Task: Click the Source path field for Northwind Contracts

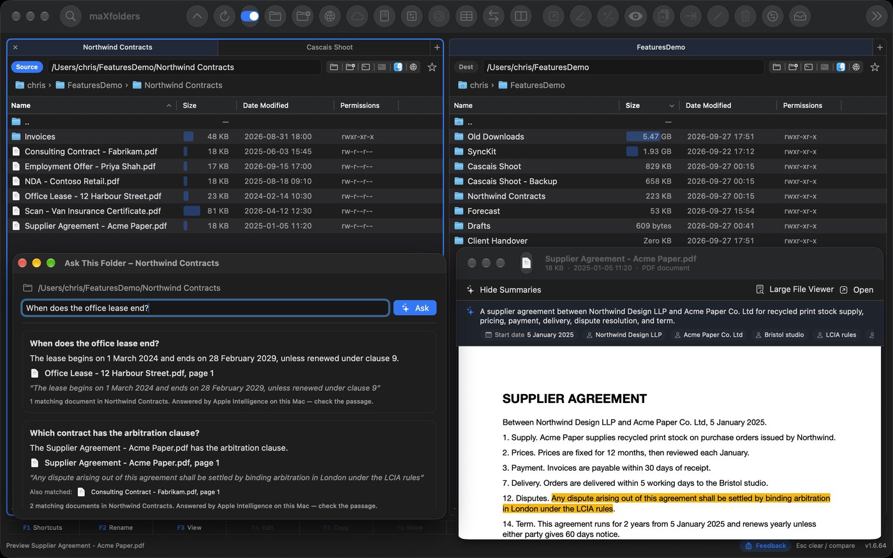Action: pos(185,67)
